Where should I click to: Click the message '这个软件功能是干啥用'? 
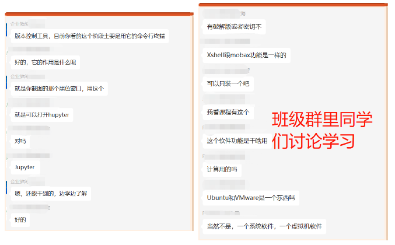pyautogui.click(x=237, y=141)
